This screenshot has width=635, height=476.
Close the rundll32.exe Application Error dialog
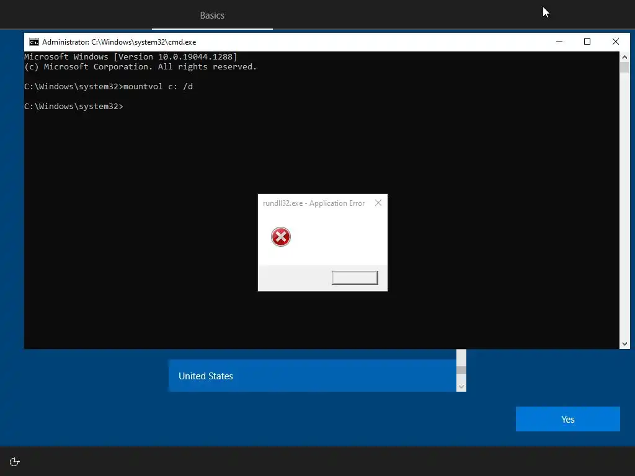tap(378, 203)
